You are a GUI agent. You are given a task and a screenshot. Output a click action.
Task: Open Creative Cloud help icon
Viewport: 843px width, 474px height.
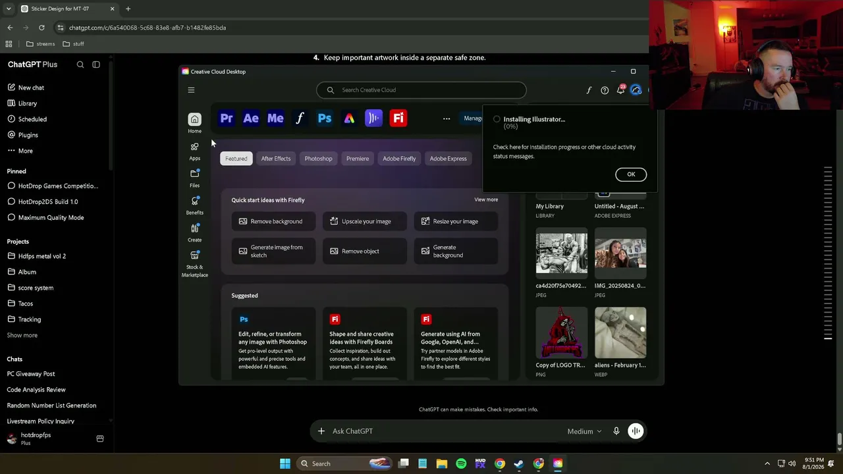point(605,90)
